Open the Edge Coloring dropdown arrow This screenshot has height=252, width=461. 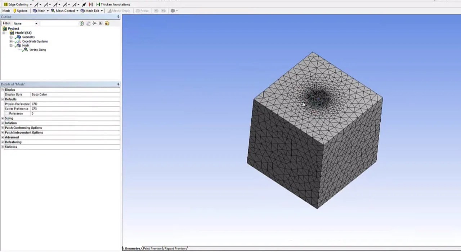pos(31,4)
